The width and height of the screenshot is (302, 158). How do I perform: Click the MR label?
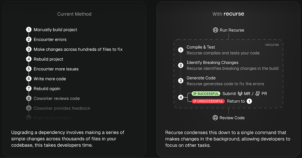tap(247, 94)
